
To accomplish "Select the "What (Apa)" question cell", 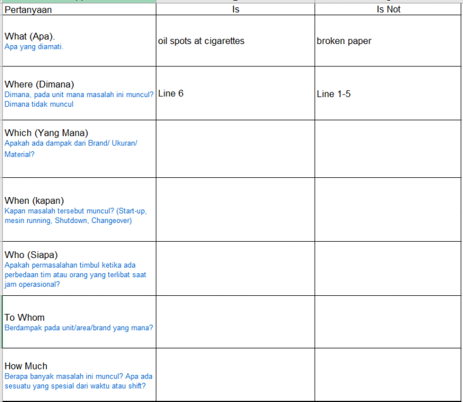I will click(x=78, y=40).
